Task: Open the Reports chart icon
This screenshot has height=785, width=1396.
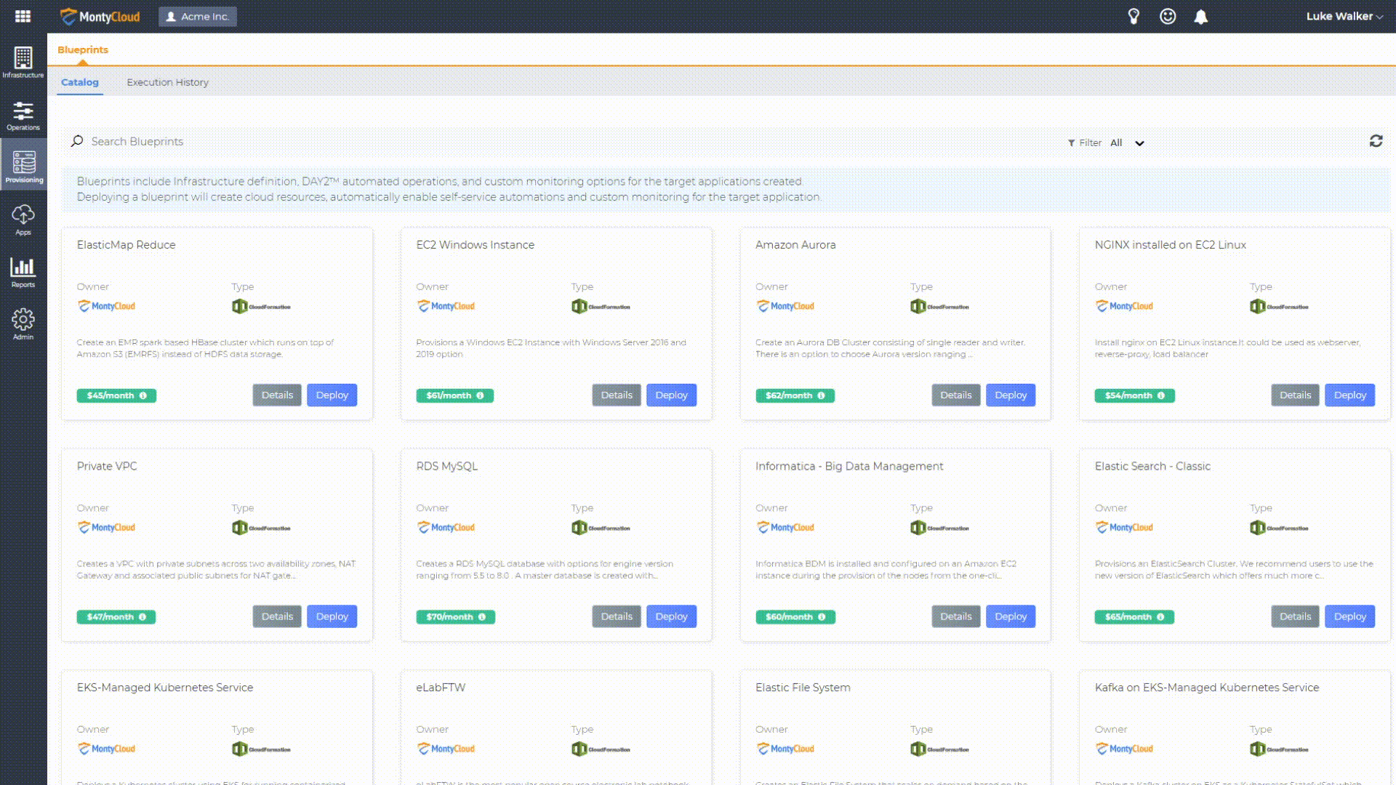Action: pyautogui.click(x=23, y=272)
